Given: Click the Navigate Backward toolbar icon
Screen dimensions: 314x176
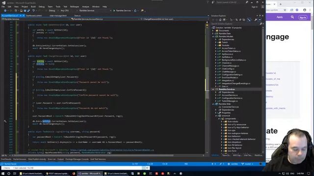Looking at the screenshot, I should click(x=5, y=11).
